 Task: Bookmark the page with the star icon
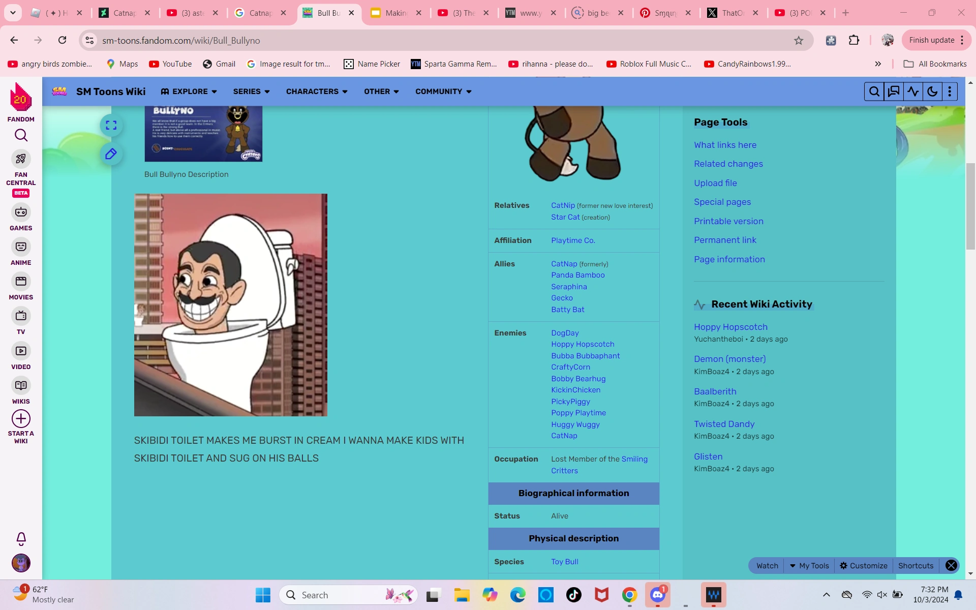(799, 40)
